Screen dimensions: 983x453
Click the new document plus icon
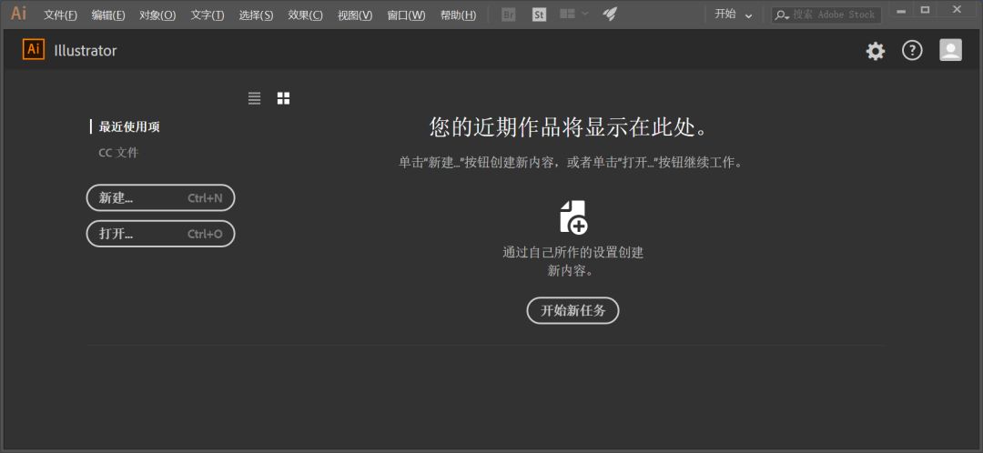pos(573,217)
